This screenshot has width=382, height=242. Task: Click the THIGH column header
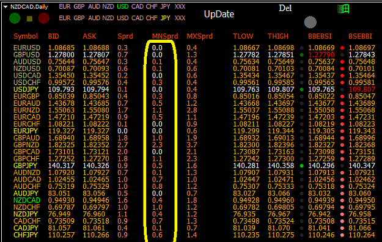[x=278, y=36]
